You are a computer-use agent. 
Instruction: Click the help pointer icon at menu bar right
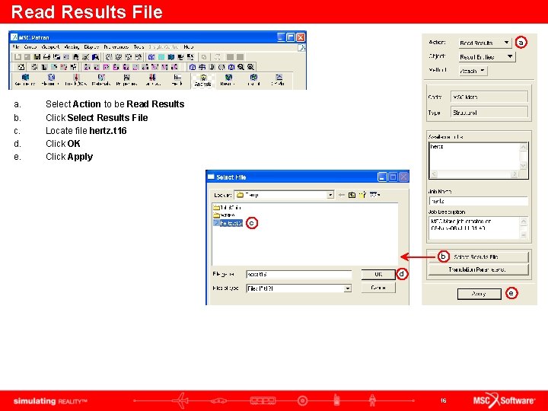[x=301, y=48]
